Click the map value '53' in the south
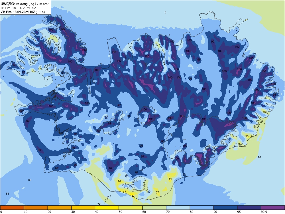 [119, 181]
